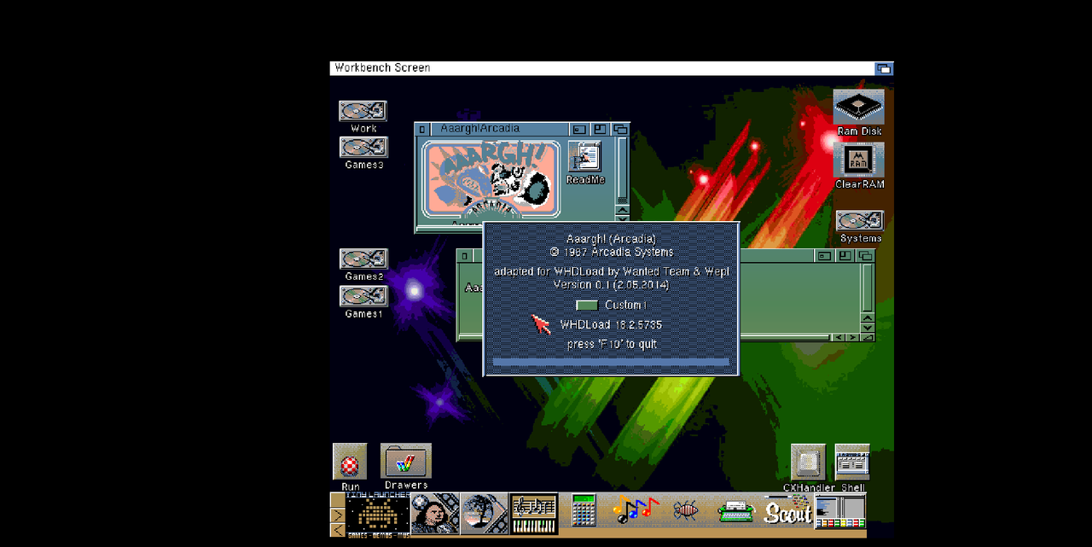Click the Workbench Screen title bar
The height and width of the screenshot is (547, 1092).
click(x=601, y=68)
